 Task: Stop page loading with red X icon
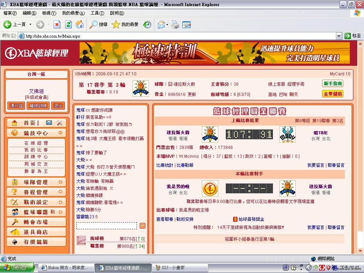coord(57,25)
